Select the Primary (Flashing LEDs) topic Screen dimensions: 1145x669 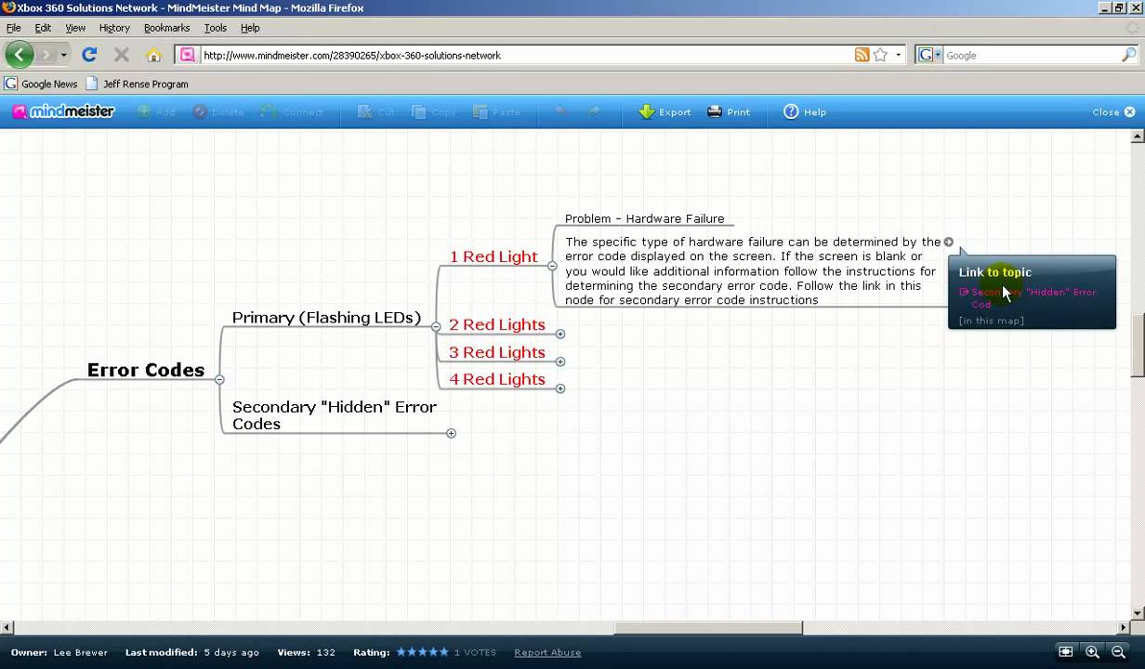(x=326, y=318)
